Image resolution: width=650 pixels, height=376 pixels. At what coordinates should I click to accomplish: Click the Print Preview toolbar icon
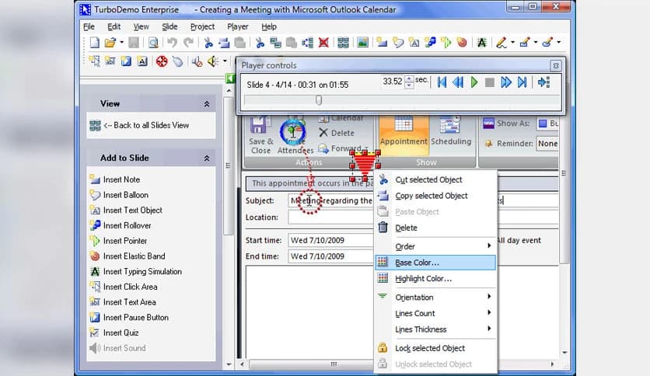tap(153, 43)
